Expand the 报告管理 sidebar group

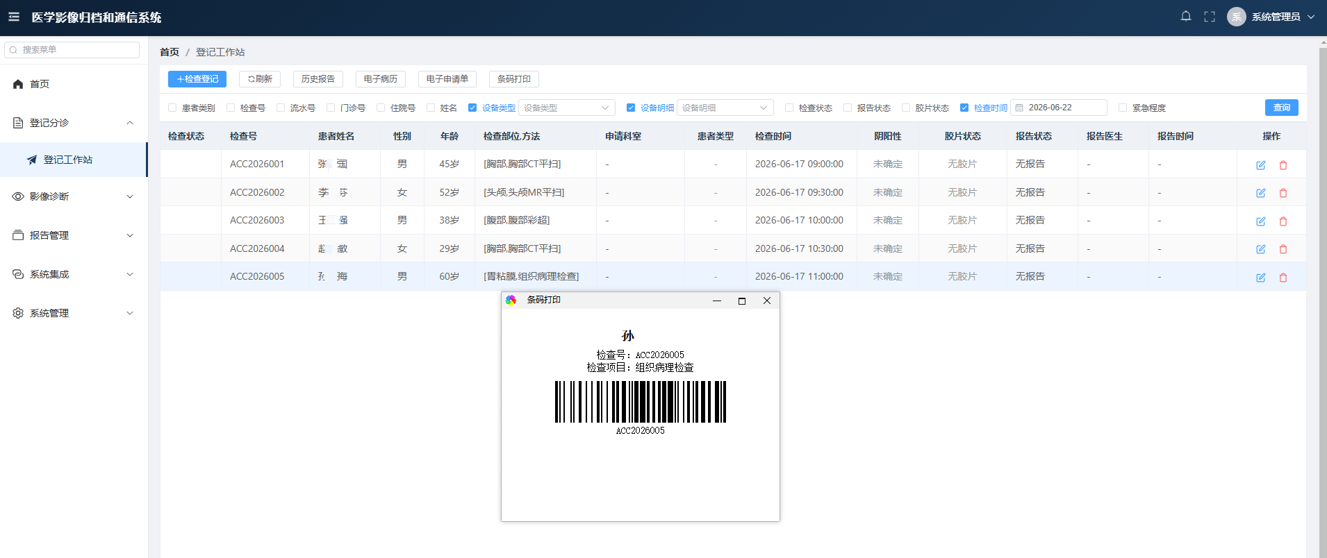74,235
